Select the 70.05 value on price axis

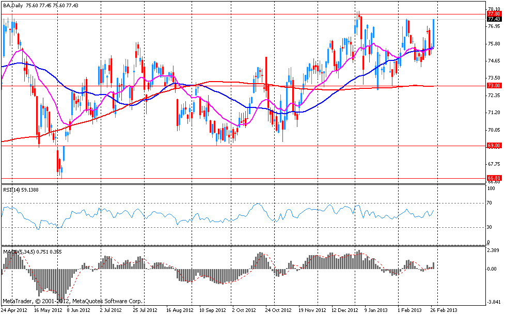click(494, 130)
